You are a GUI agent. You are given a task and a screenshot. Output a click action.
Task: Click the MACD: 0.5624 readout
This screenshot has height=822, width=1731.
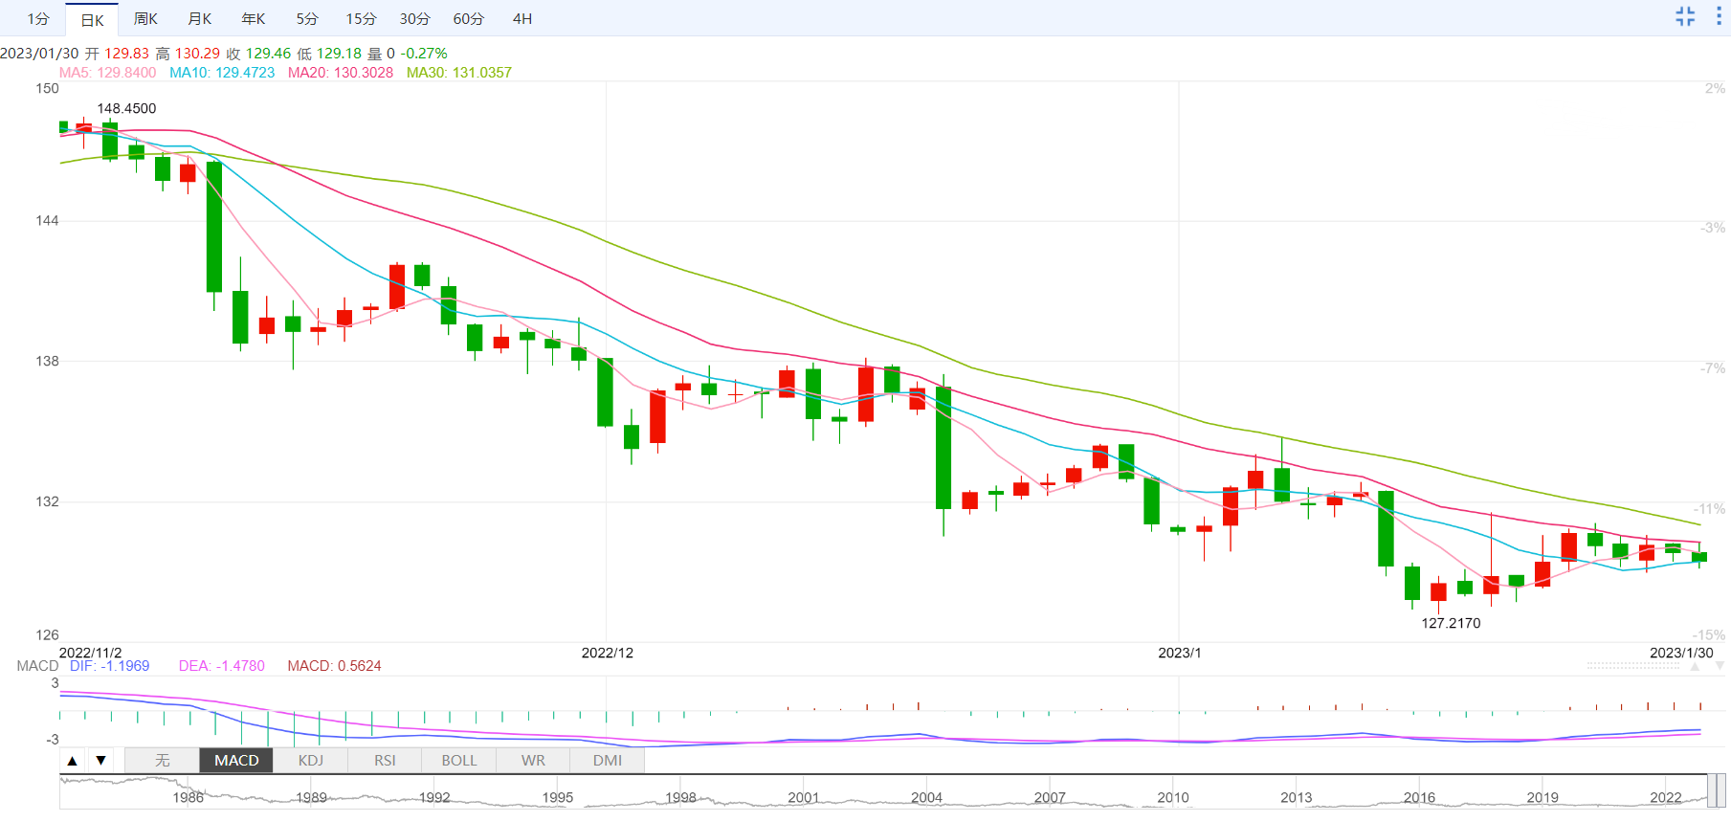(x=334, y=666)
